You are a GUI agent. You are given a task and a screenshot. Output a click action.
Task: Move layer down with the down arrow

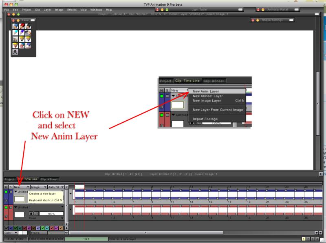[66, 228]
